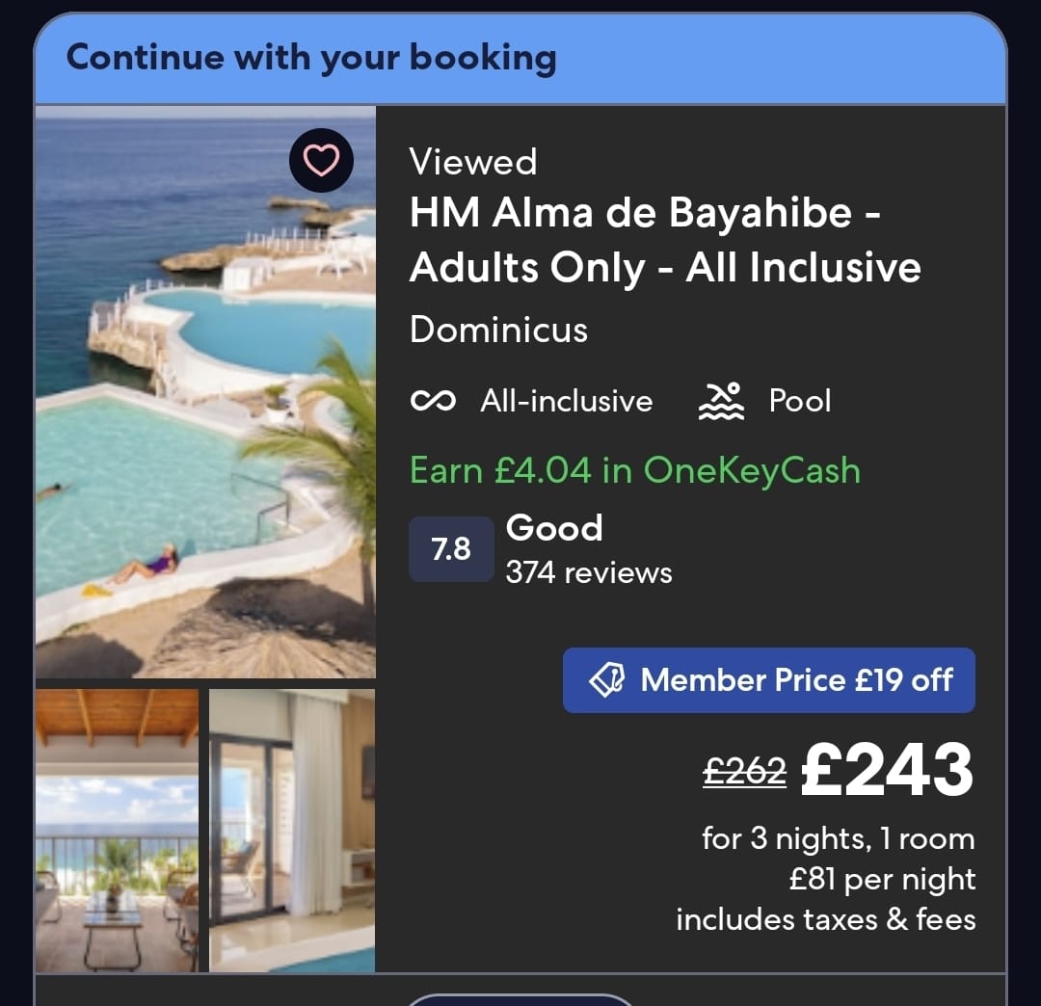
Task: Tap the Good rating label
Action: 554,528
